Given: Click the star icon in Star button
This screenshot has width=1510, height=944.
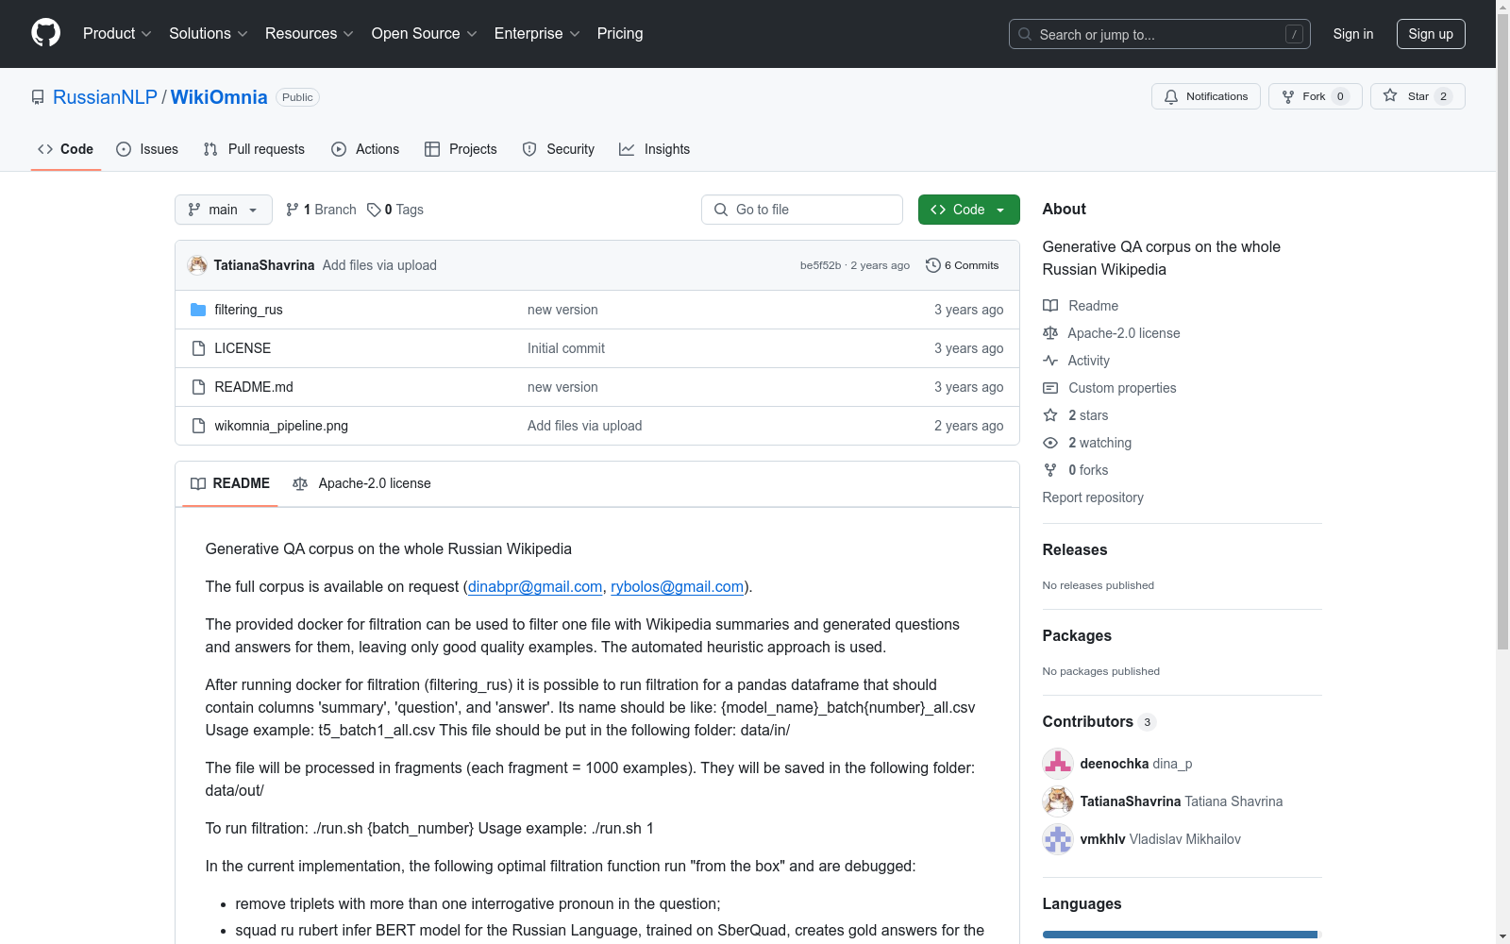Looking at the screenshot, I should (1390, 96).
